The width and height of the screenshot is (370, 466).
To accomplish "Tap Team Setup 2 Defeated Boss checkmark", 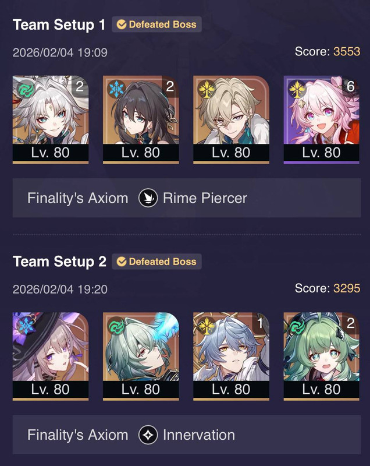I will coord(122,262).
